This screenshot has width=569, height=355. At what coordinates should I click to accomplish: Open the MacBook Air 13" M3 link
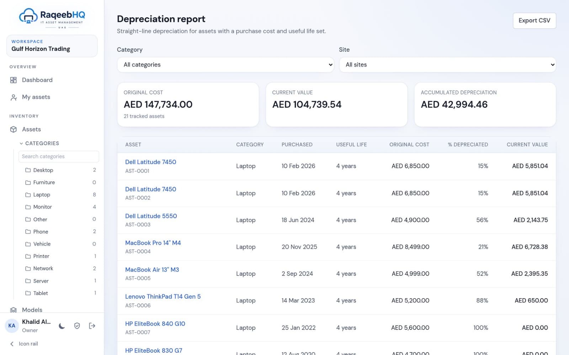(152, 270)
